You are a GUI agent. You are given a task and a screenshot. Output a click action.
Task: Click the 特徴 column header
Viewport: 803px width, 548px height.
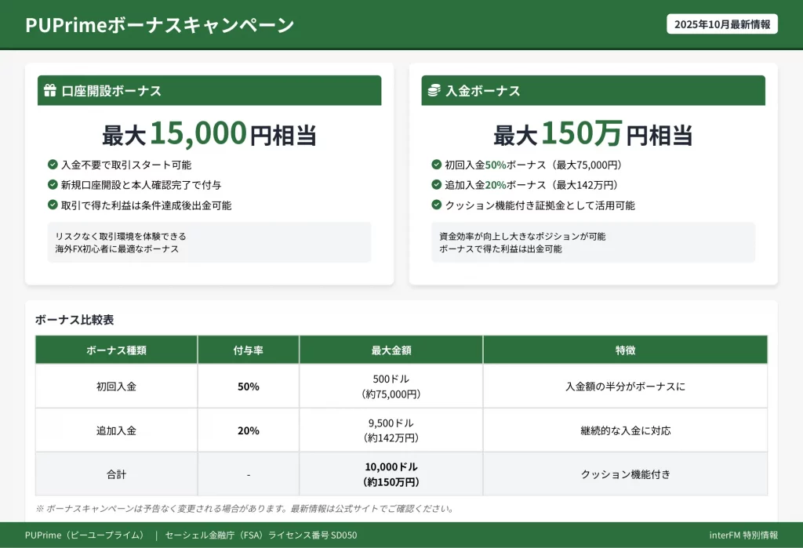pyautogui.click(x=625, y=350)
